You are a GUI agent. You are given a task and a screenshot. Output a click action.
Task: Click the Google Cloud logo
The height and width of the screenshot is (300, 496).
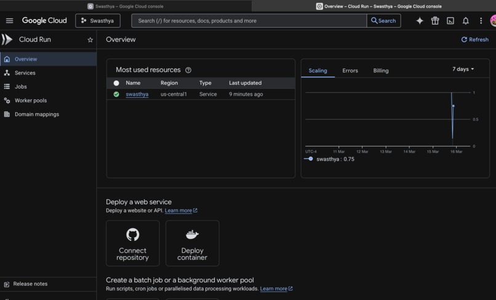click(x=44, y=20)
